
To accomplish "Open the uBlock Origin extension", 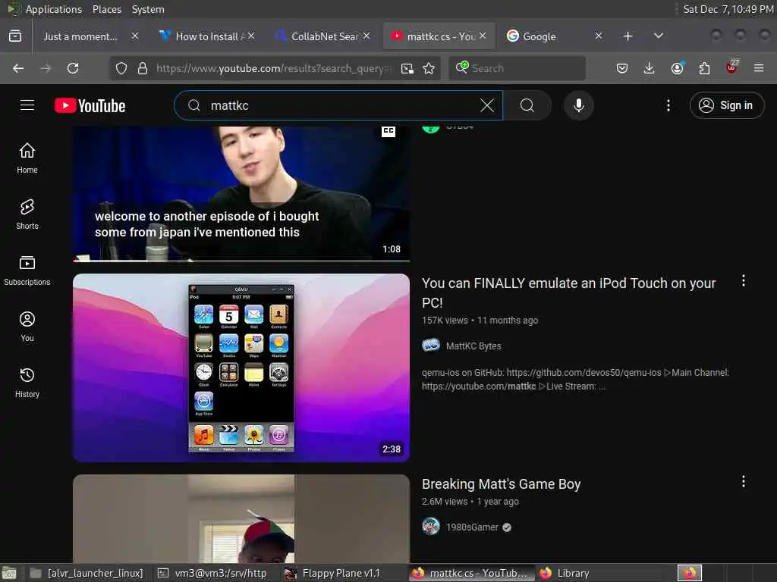I will coord(732,67).
